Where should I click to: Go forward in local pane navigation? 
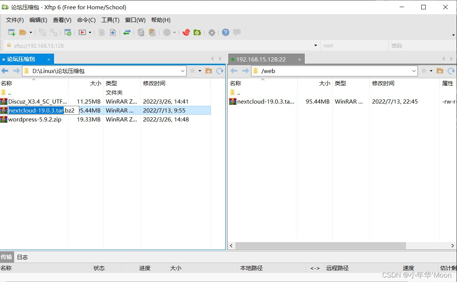tap(16, 71)
